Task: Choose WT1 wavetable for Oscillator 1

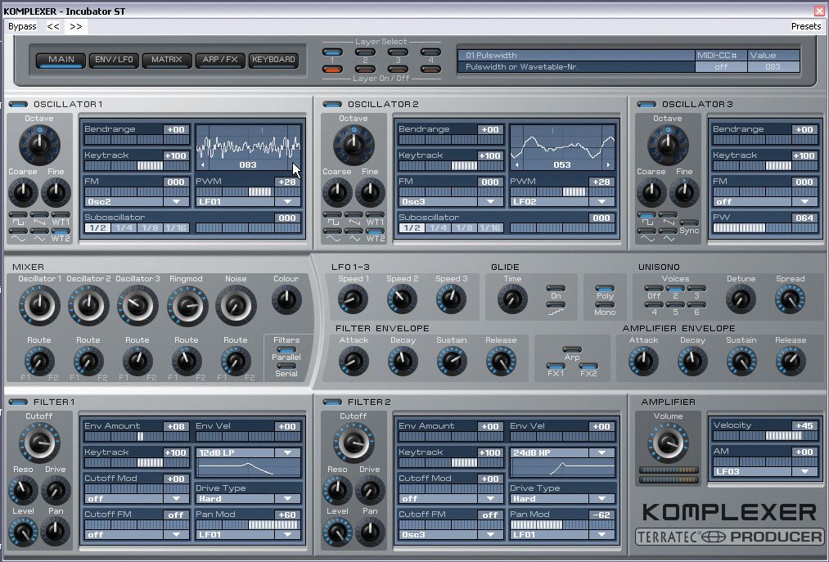Action: coord(61,215)
